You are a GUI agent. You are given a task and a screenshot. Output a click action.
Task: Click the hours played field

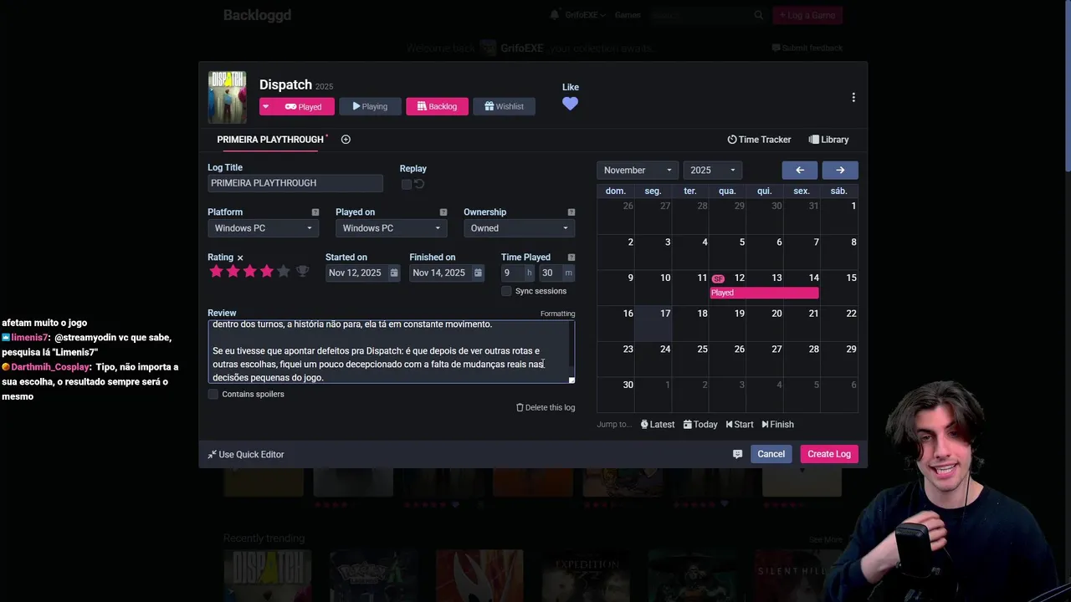pos(513,273)
